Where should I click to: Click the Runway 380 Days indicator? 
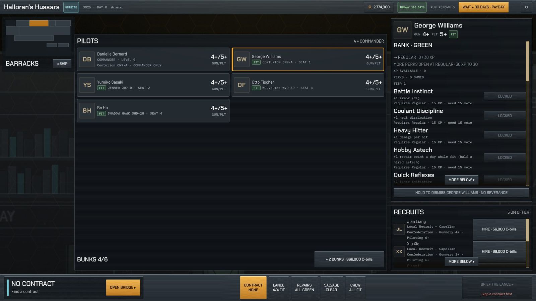click(x=412, y=7)
